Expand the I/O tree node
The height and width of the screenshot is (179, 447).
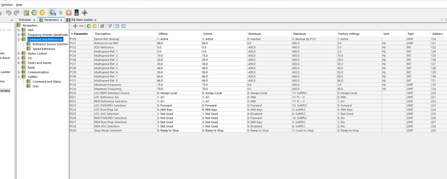tap(19, 58)
